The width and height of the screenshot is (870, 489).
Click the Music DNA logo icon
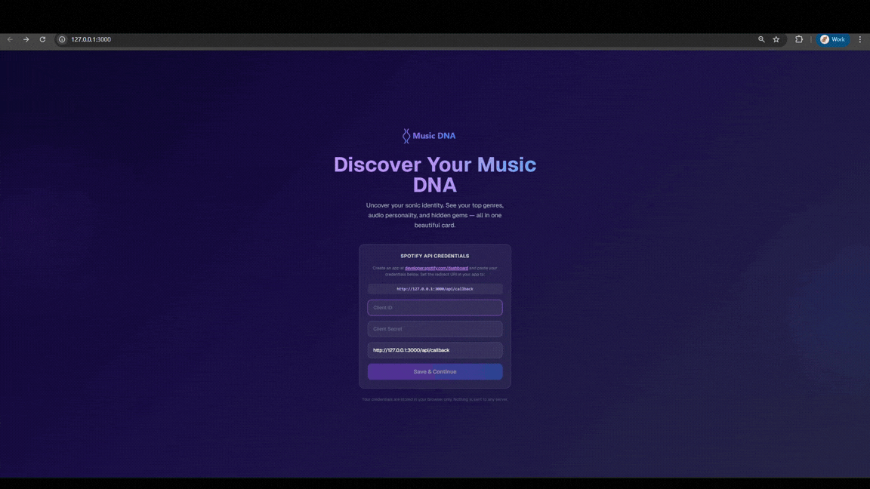pos(406,135)
